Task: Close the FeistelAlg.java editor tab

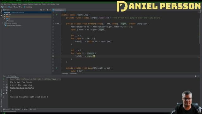Action: tap(65, 10)
